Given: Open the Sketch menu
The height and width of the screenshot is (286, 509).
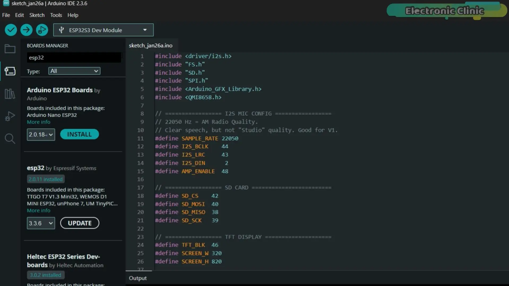Looking at the screenshot, I should coord(37,15).
